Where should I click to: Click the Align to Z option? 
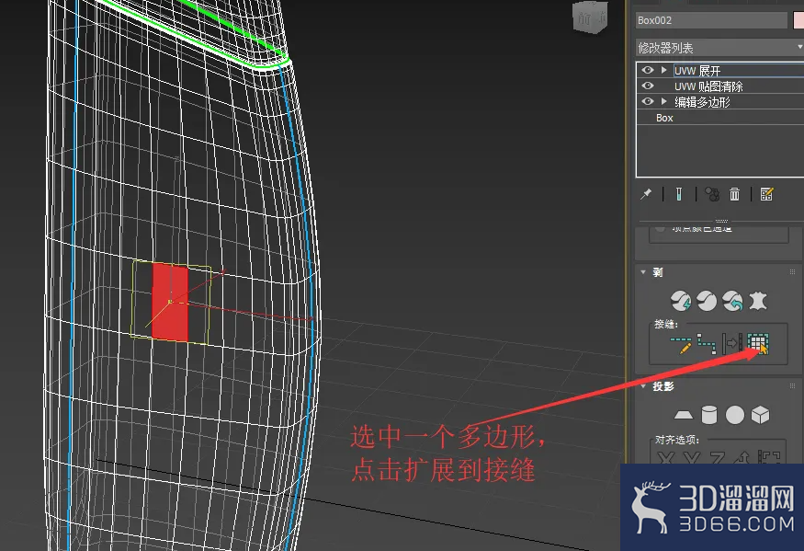[x=717, y=457]
